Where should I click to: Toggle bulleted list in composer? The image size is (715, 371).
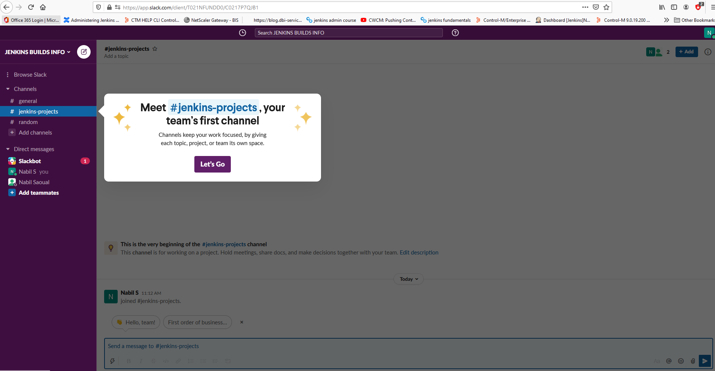(203, 361)
